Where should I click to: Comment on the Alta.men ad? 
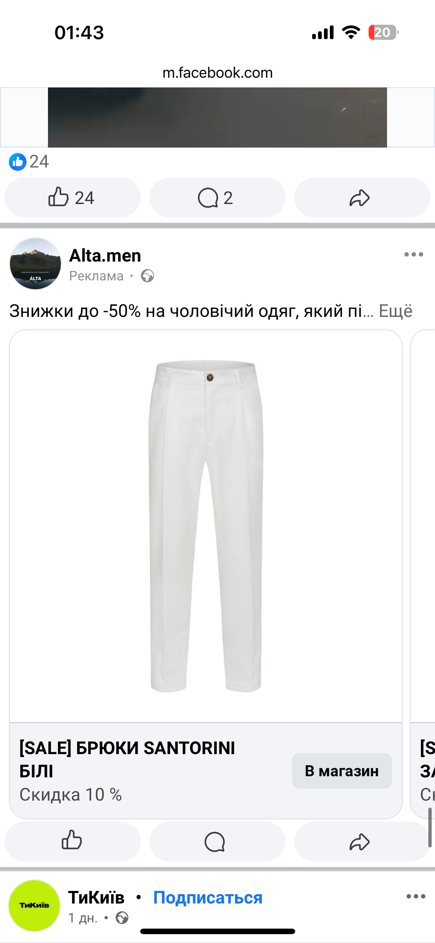pos(217,842)
